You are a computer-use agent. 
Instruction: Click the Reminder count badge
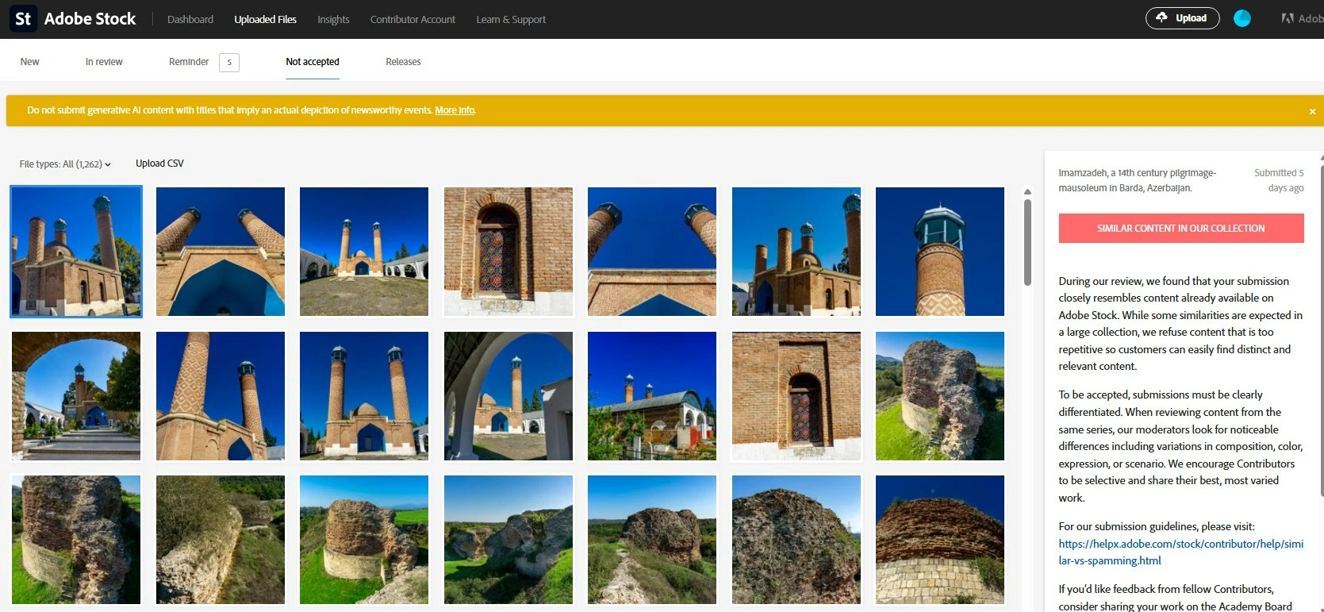pyautogui.click(x=229, y=62)
